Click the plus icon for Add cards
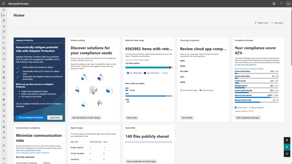 click(x=272, y=23)
